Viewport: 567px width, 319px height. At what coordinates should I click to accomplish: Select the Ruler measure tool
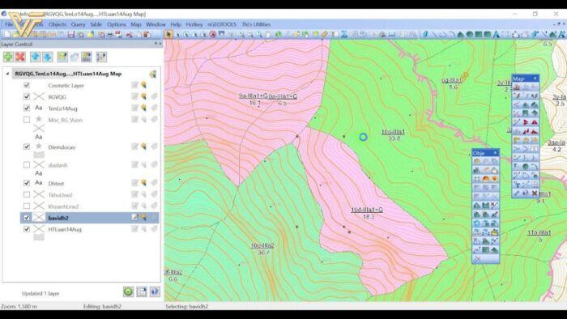[324, 35]
